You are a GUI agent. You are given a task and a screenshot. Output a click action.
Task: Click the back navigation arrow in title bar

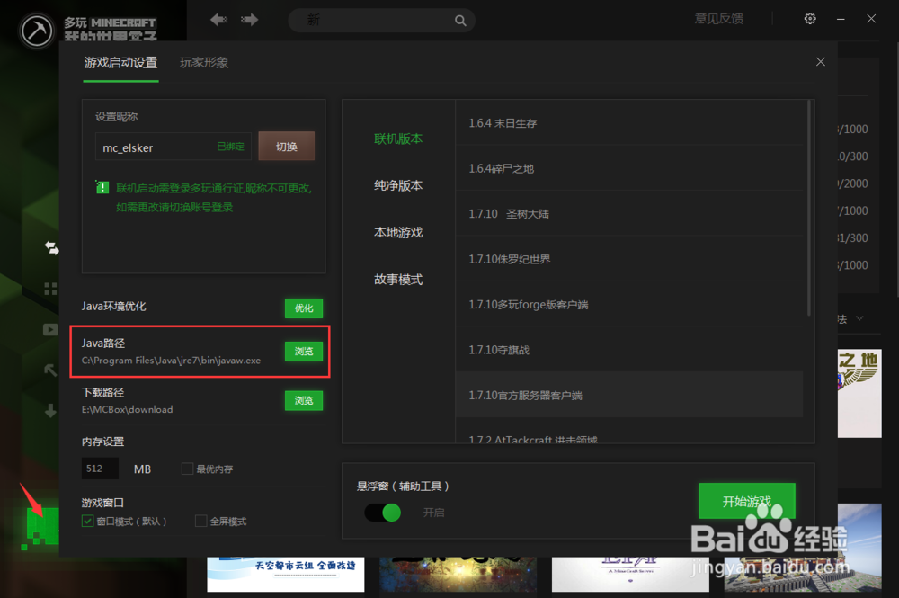point(218,19)
